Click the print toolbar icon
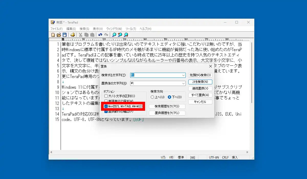Image resolution: width=307 pixels, height=179 pixels. 73,35
